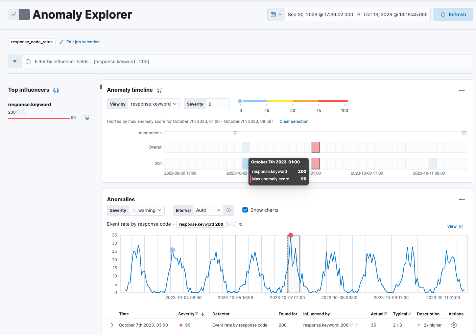Open View chart in Single Metric Viewer
Image resolution: width=476 pixels, height=335 pixels.
click(x=455, y=226)
